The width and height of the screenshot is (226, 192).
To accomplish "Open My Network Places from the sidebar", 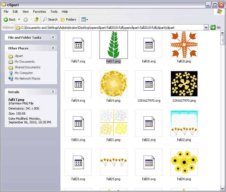I will pos(27,78).
